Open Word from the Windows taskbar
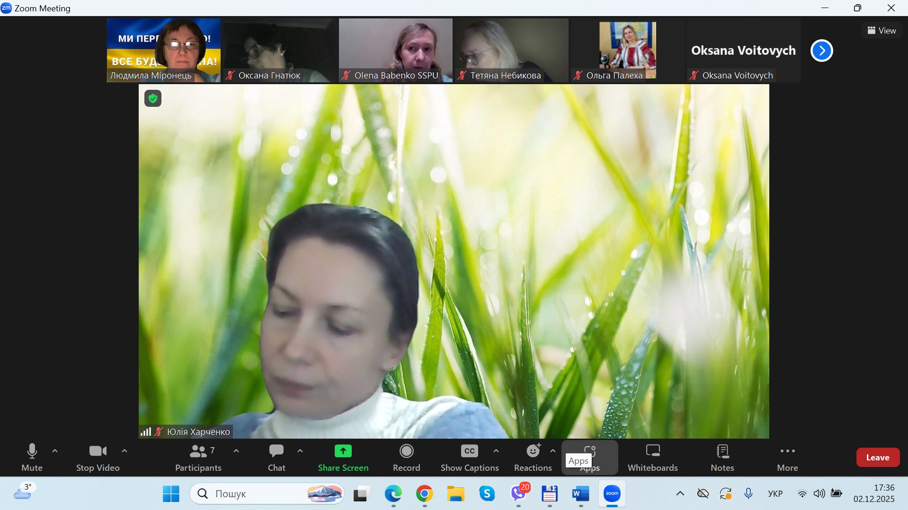Viewport: 908px width, 510px height. pyautogui.click(x=580, y=494)
